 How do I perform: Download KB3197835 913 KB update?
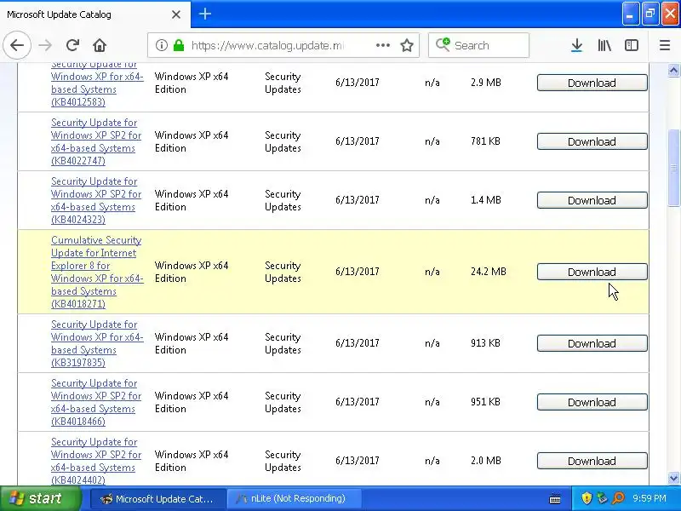(x=592, y=343)
